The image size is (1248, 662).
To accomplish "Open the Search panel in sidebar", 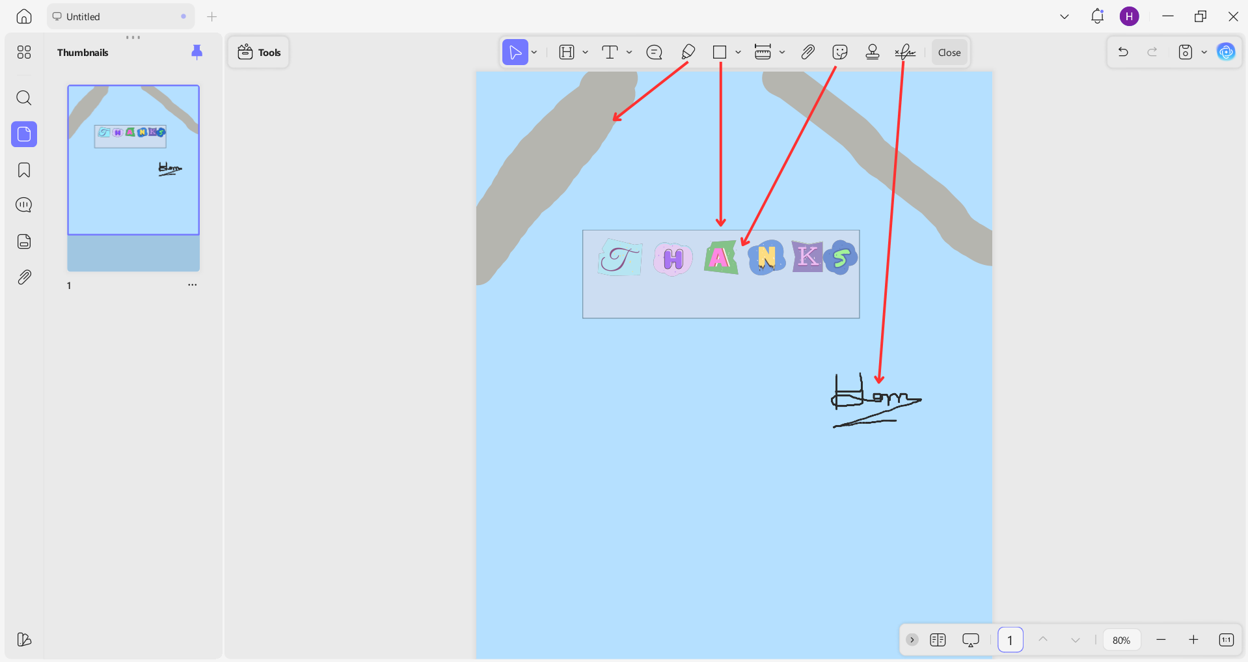I will (24, 98).
